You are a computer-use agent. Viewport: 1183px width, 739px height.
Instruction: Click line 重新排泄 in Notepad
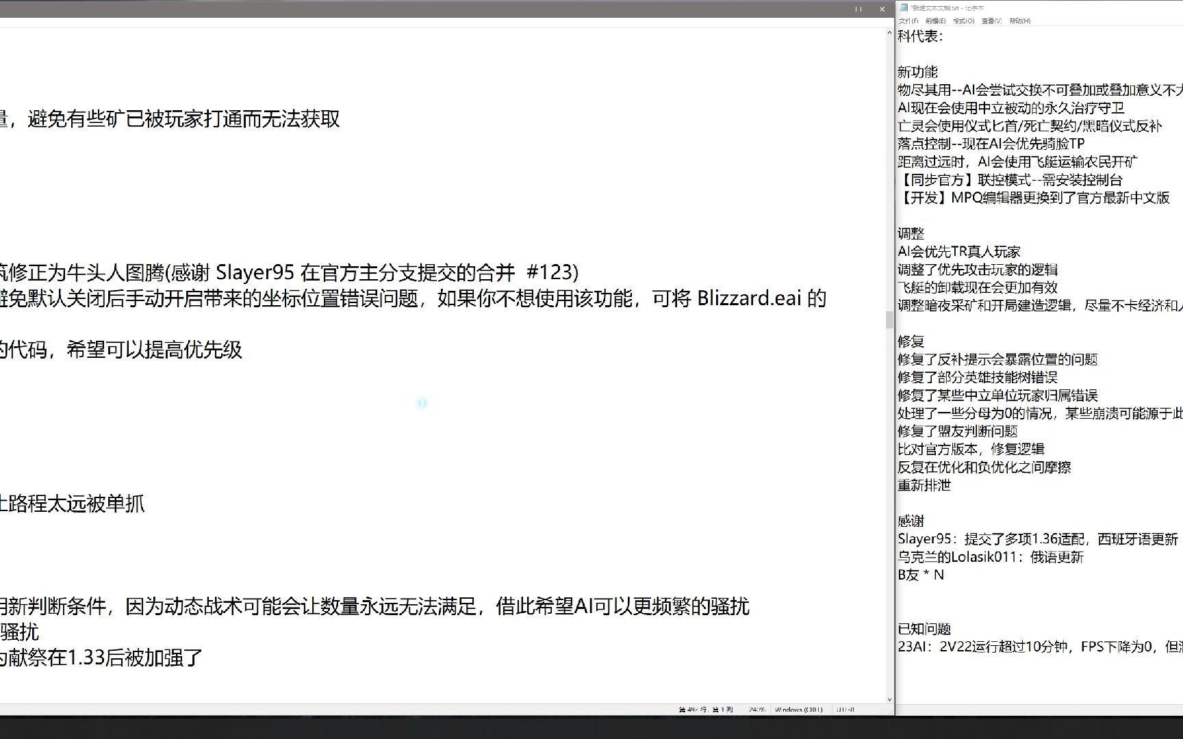tap(924, 485)
